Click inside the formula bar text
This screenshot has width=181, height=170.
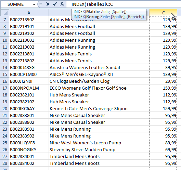[x=91, y=4]
